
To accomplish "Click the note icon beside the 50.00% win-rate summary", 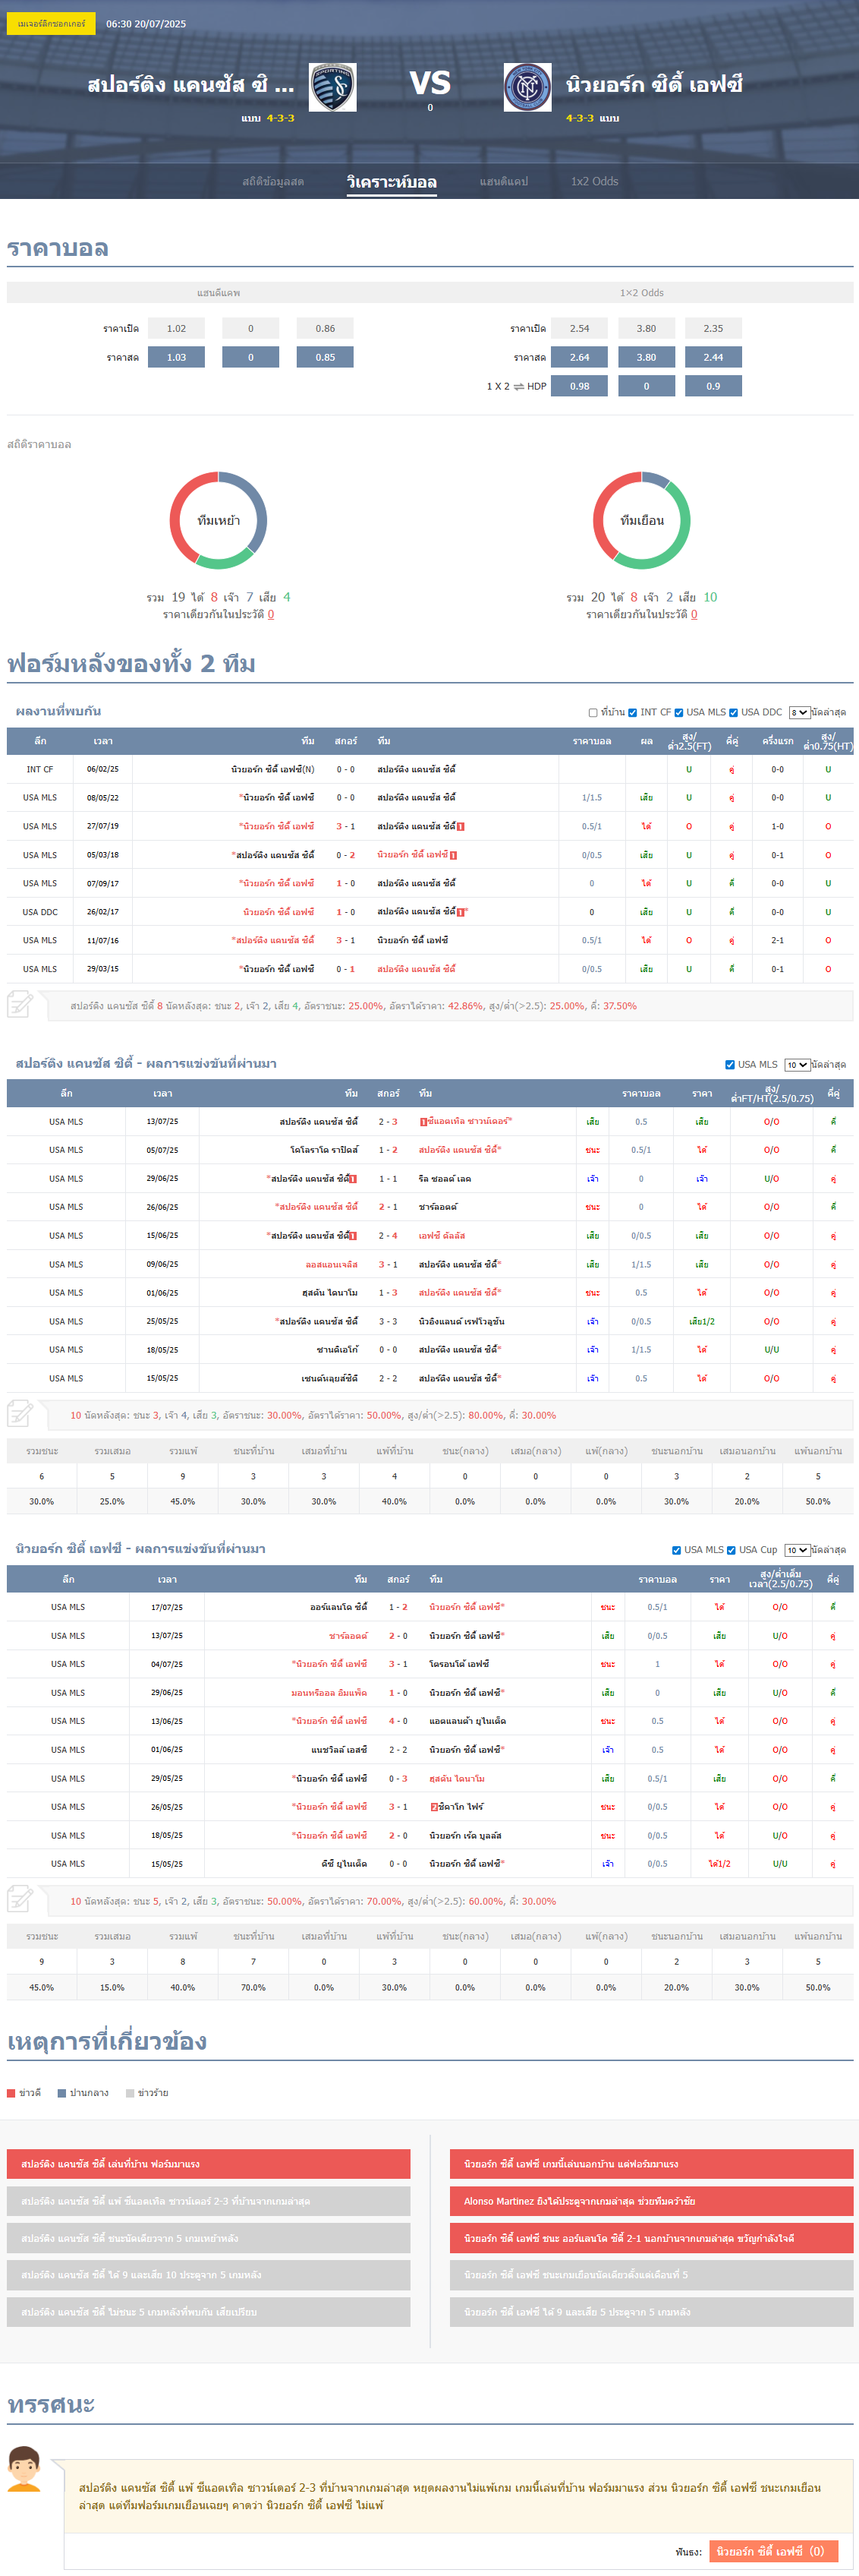I will click(20, 1900).
